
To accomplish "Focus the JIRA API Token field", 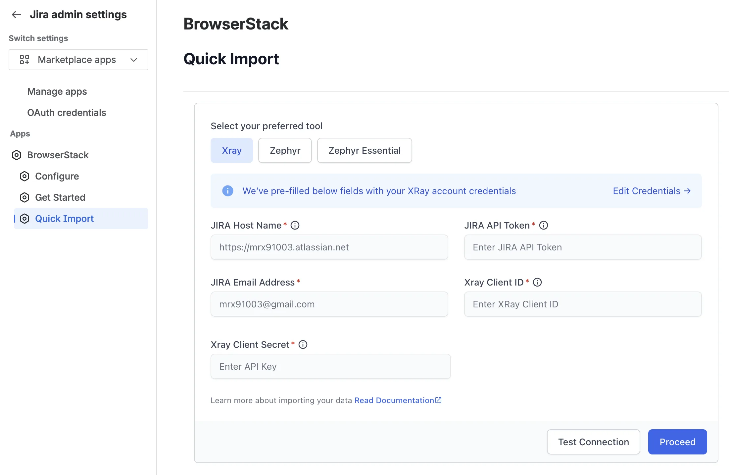I will click(583, 247).
